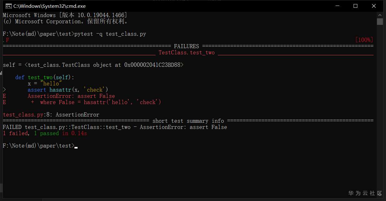
Task: Click the window title text C:\Windows\System32\cmd.exe
Action: tap(50, 6)
